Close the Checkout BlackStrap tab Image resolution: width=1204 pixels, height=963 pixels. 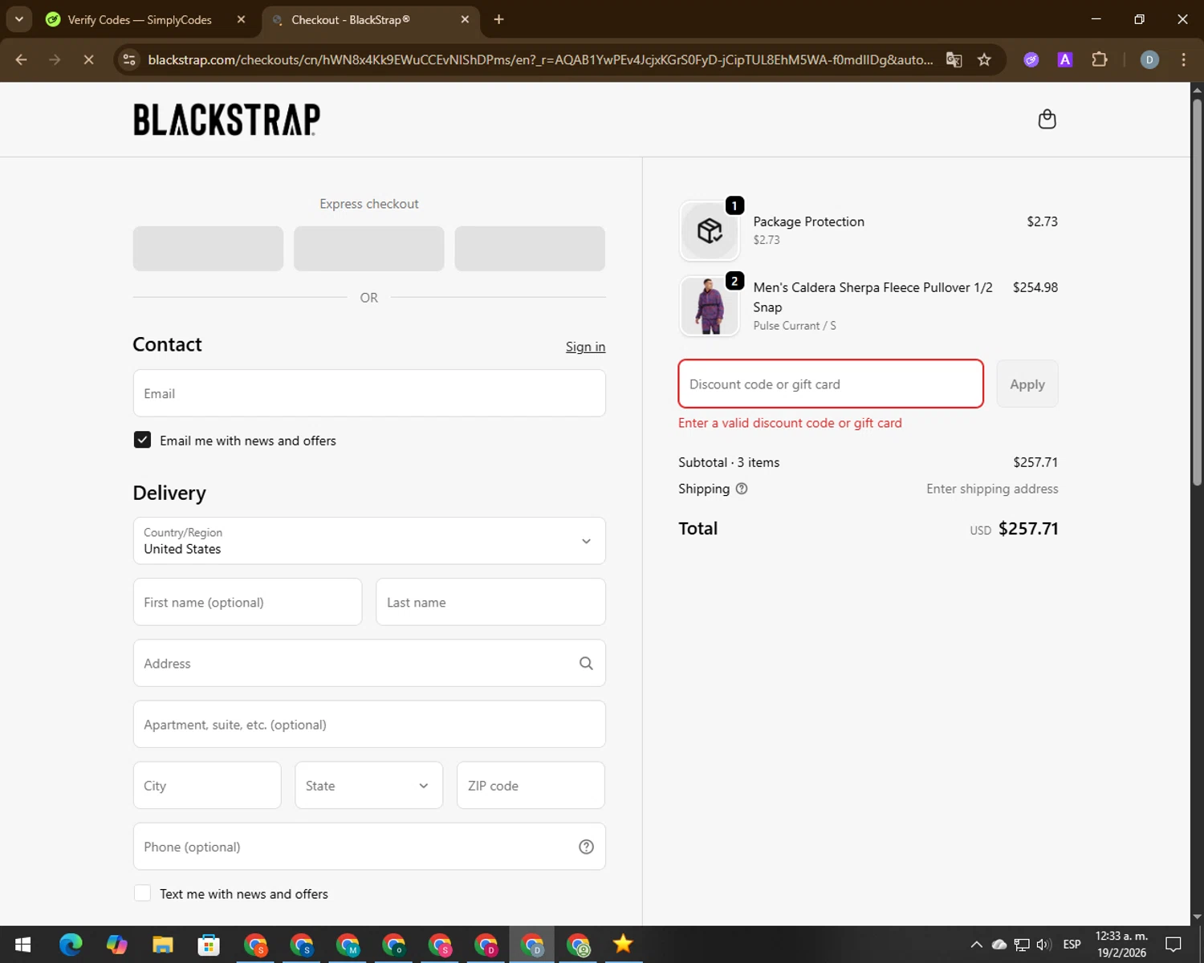(465, 19)
